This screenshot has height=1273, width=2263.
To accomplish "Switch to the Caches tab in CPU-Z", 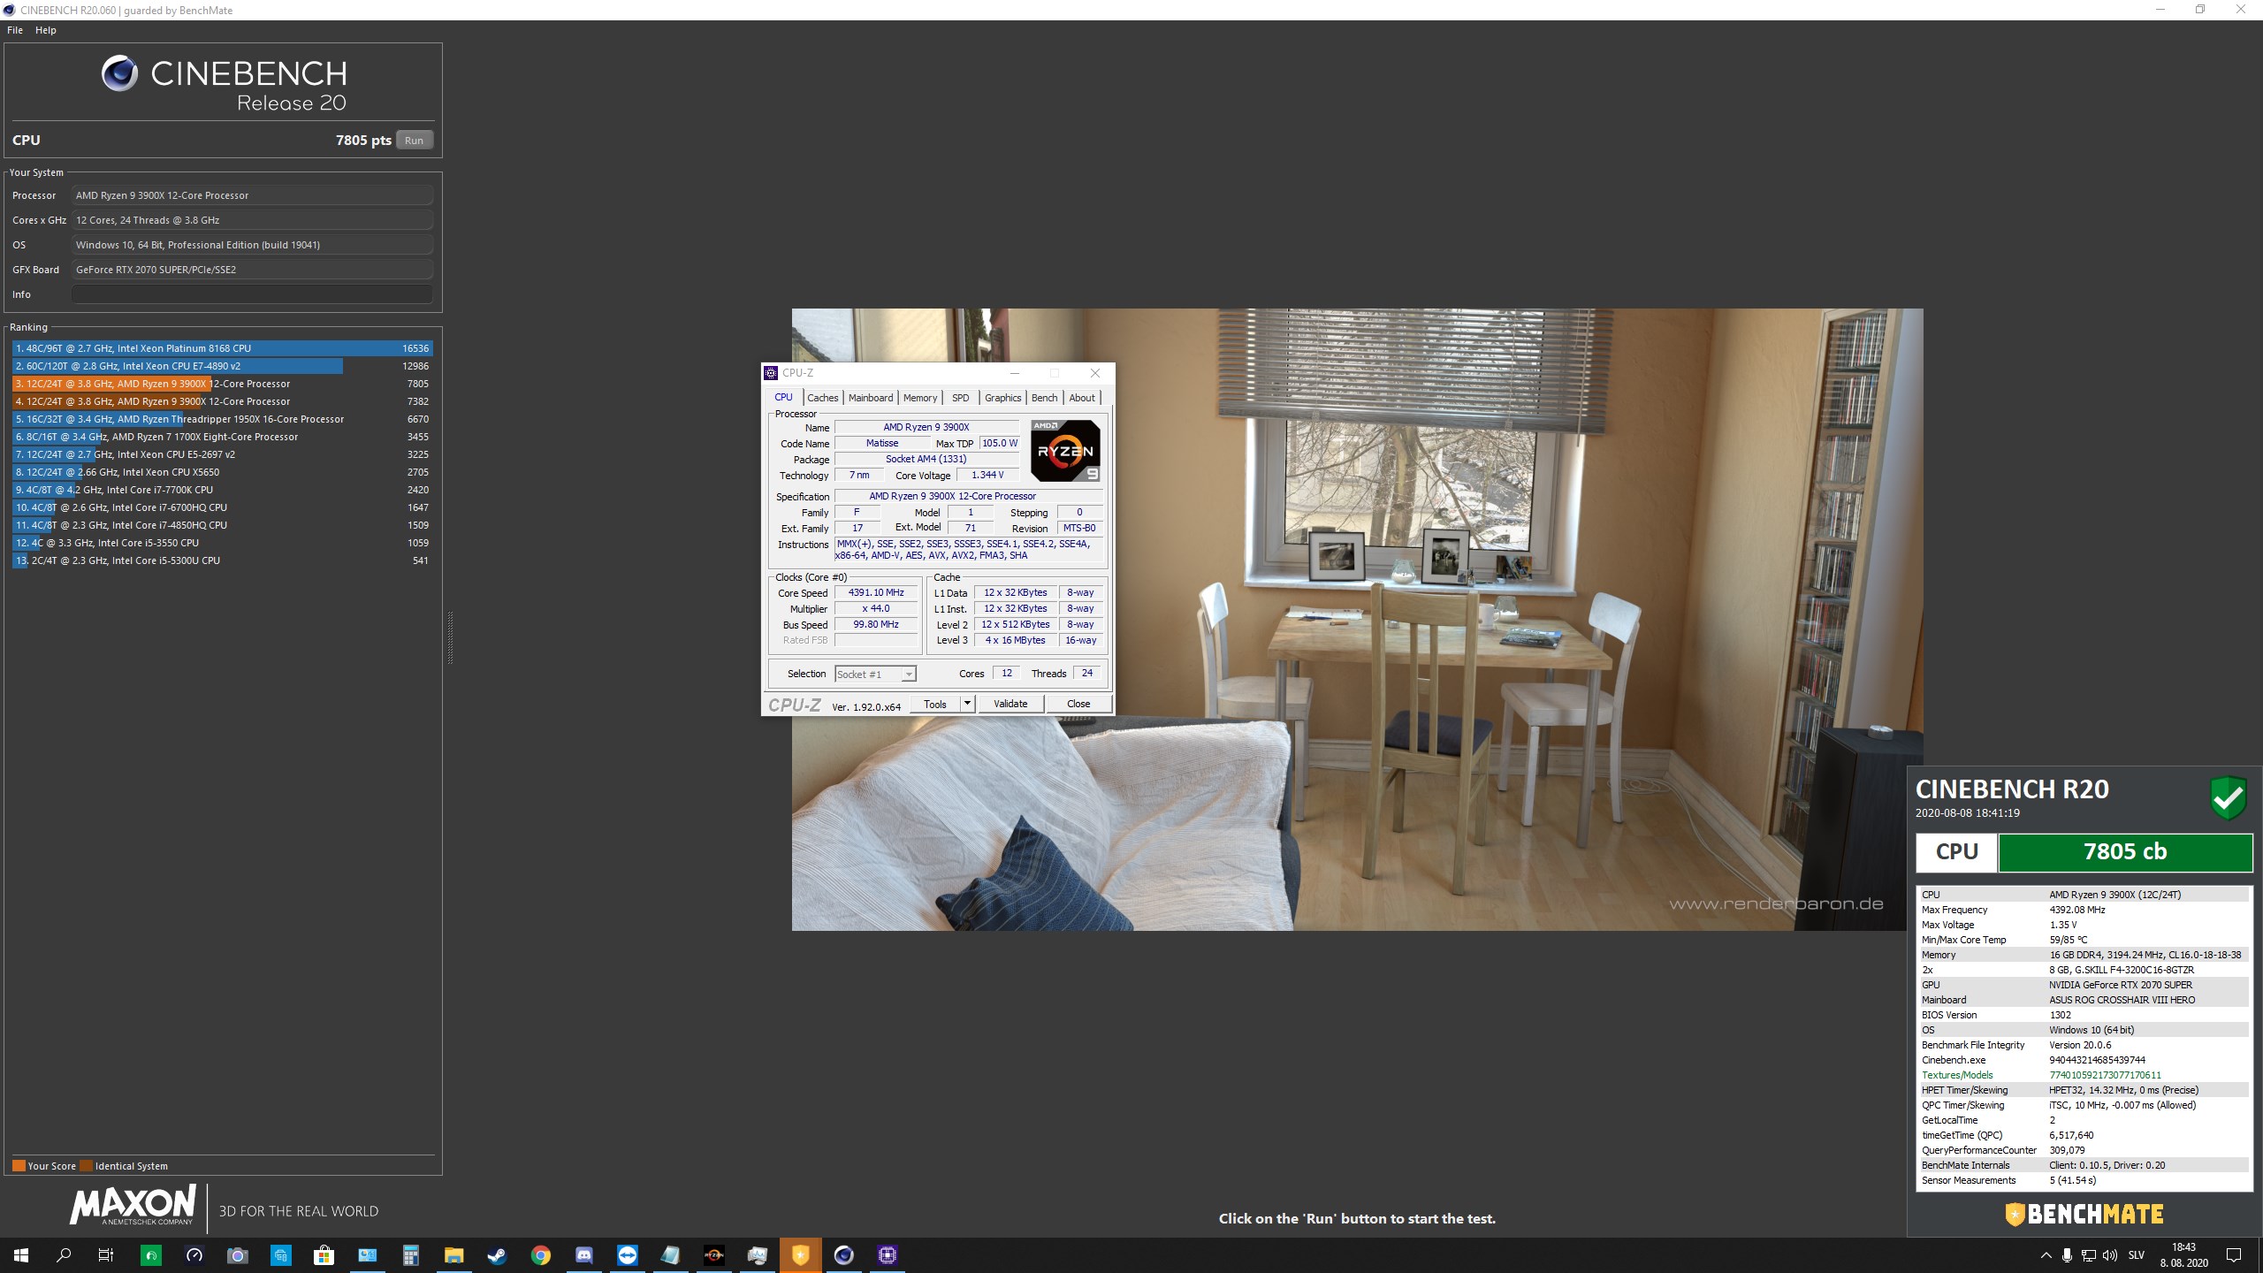I will point(822,398).
